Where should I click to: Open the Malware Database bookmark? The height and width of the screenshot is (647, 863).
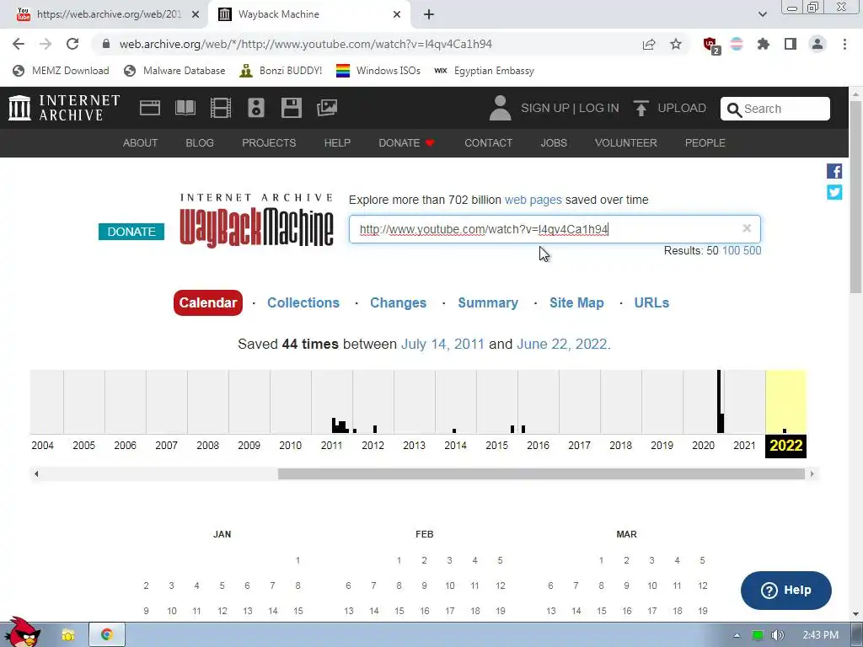click(x=175, y=71)
